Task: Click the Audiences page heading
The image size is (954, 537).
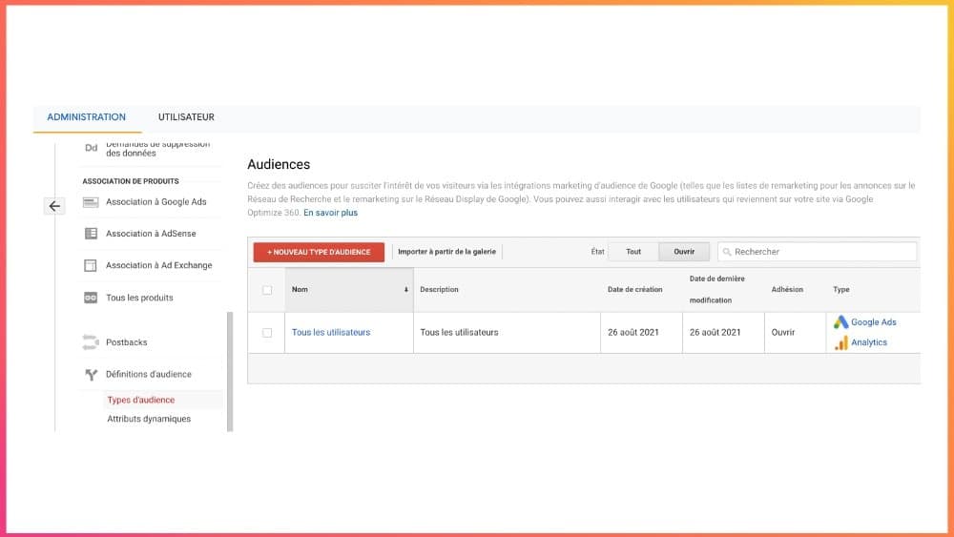Action: [279, 164]
